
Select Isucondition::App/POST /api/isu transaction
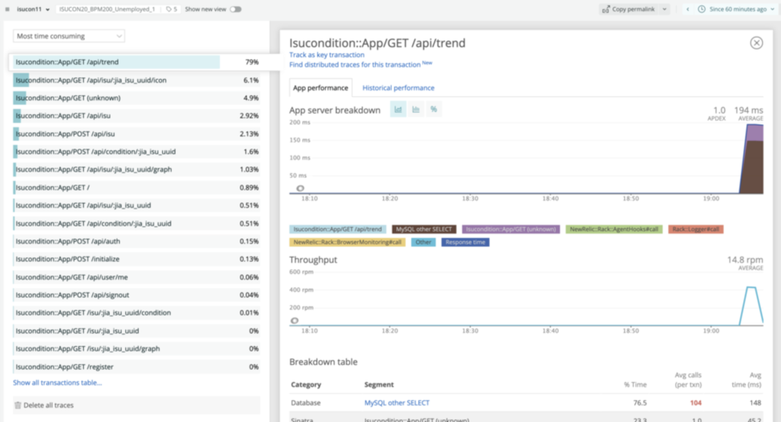137,134
